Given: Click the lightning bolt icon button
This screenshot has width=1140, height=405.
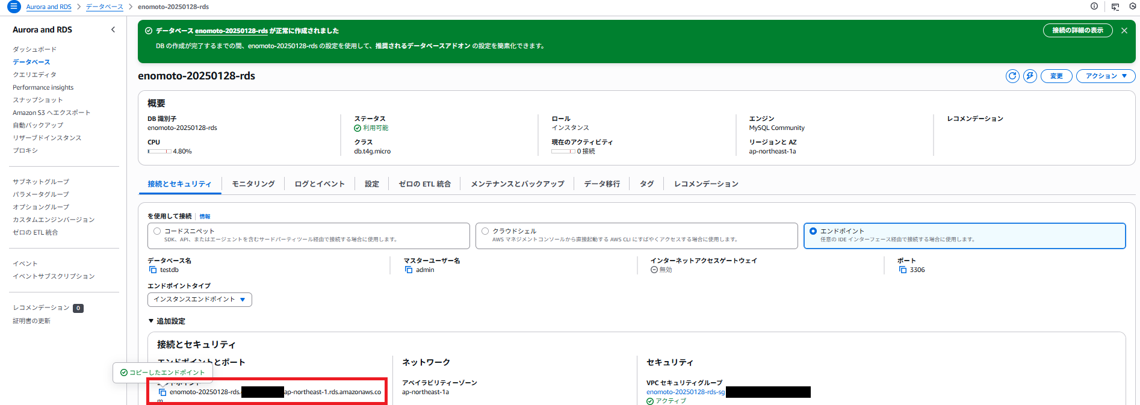Looking at the screenshot, I should (1030, 76).
